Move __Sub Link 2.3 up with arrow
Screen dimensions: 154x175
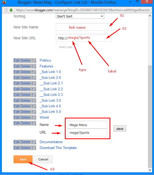32,95
